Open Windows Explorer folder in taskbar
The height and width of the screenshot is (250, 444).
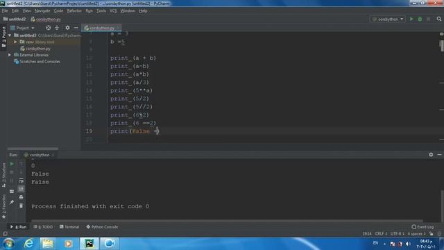coord(48,244)
